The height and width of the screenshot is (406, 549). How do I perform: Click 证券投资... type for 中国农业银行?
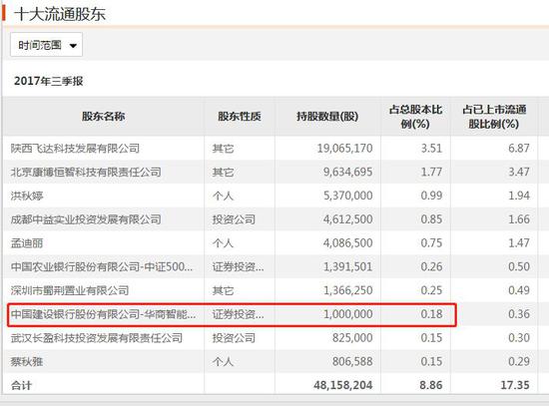click(x=239, y=266)
